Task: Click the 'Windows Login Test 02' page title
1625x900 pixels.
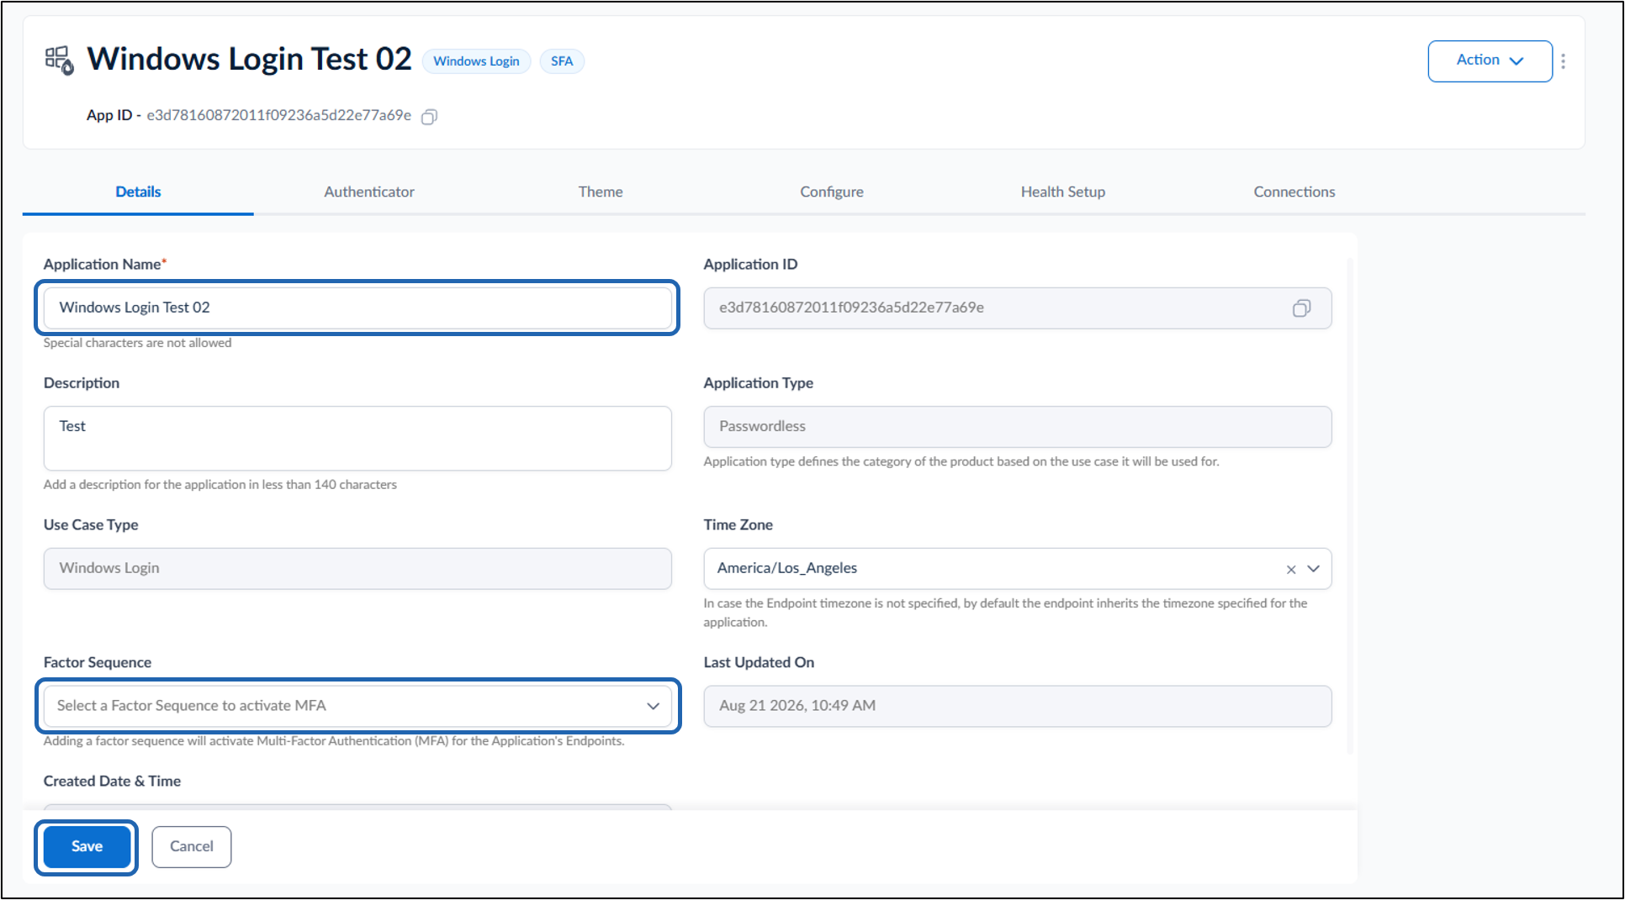Action: click(x=250, y=60)
